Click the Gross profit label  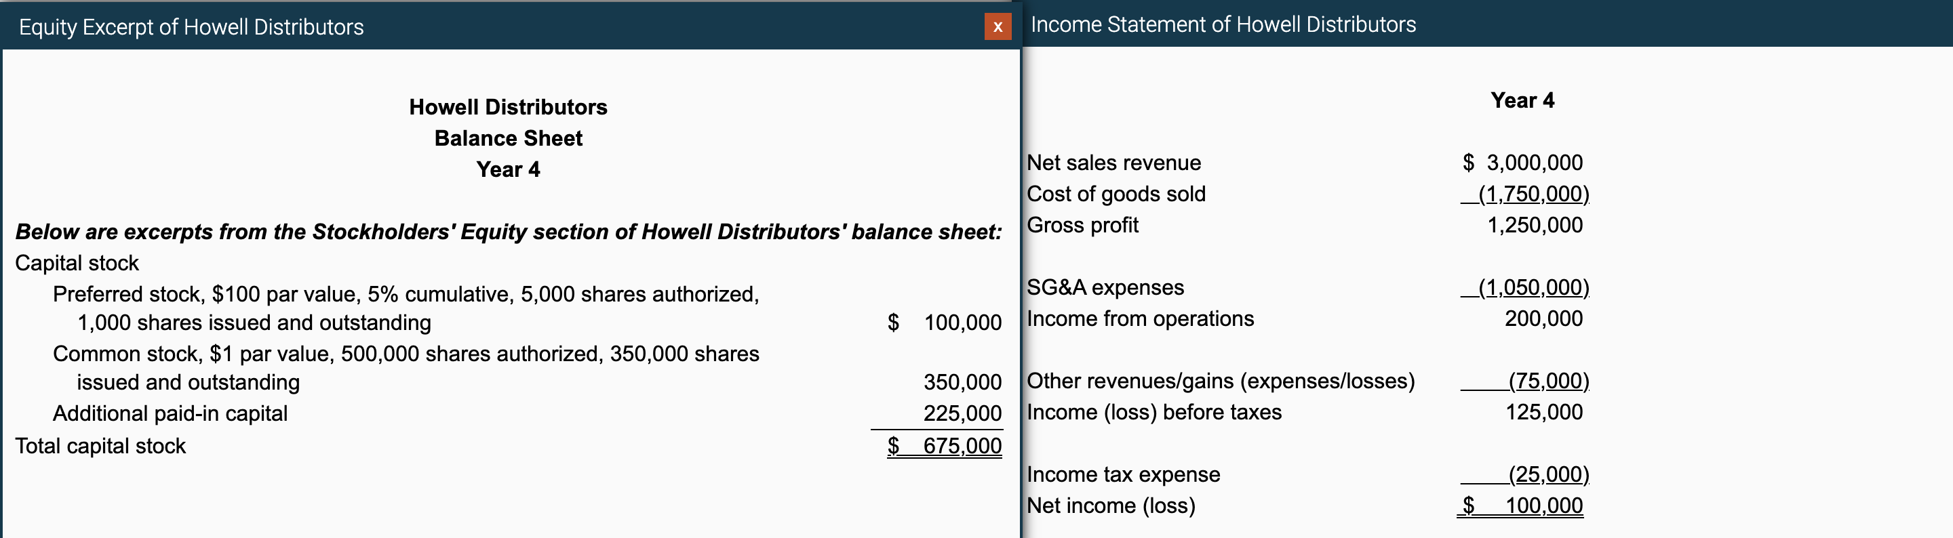[1083, 225]
